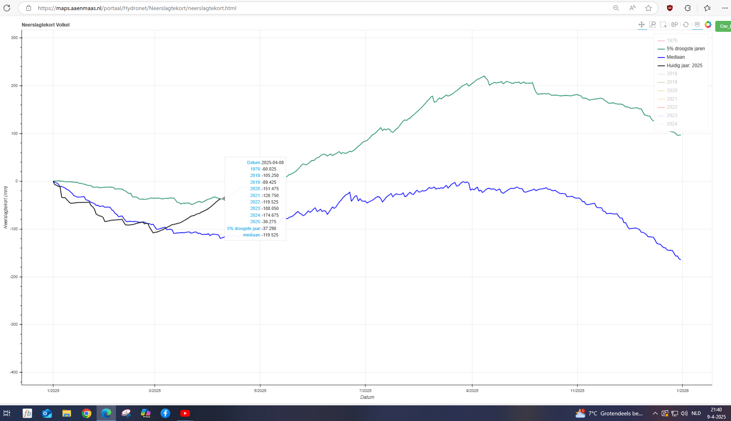This screenshot has width=731, height=421.
Task: Open the NLD language switcher
Action: point(696,413)
